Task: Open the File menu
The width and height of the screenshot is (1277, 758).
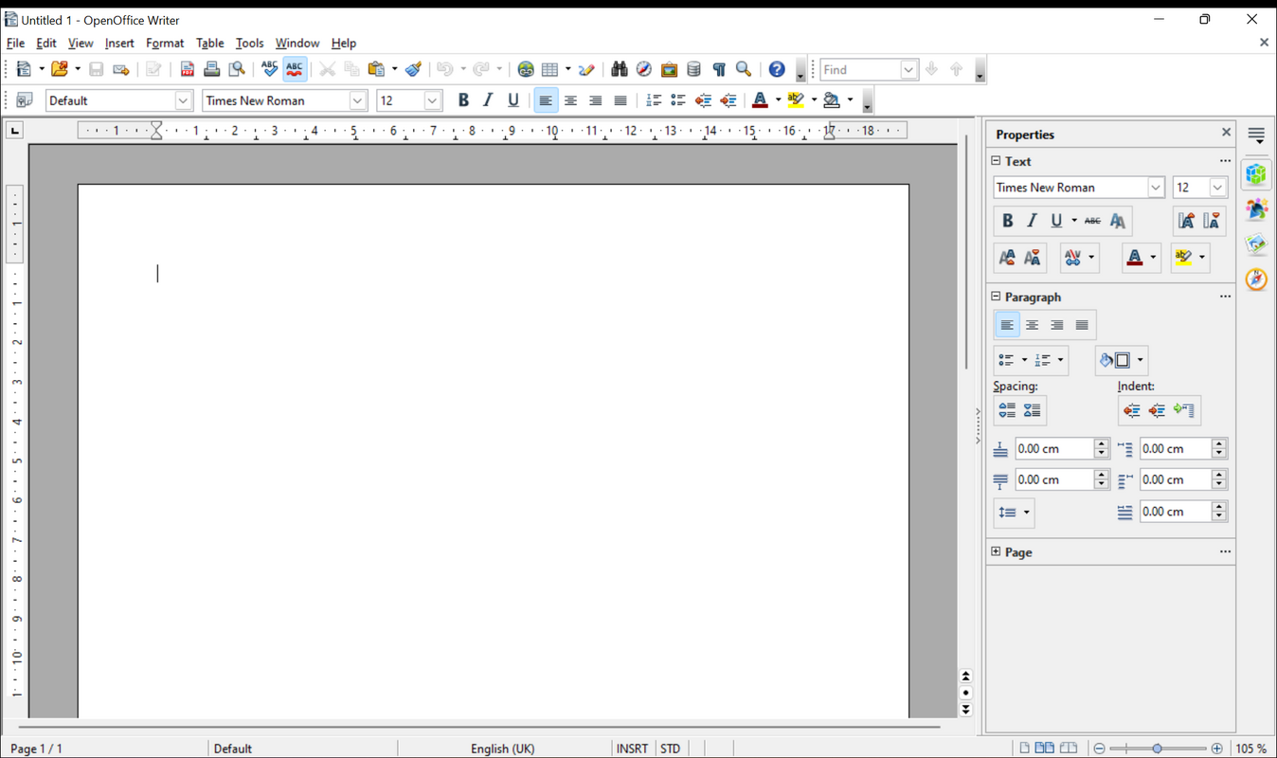Action: [15, 43]
